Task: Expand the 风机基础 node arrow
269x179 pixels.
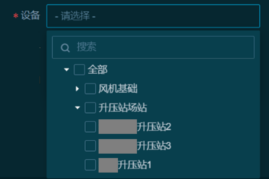Action: pos(78,89)
